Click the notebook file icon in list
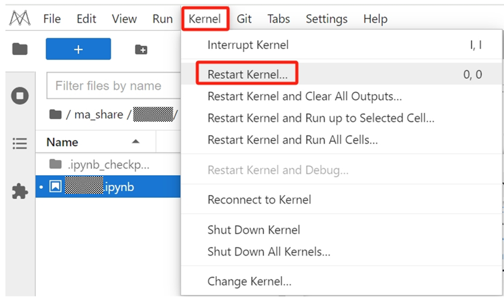Viewport: 504px width, 297px height. click(55, 187)
